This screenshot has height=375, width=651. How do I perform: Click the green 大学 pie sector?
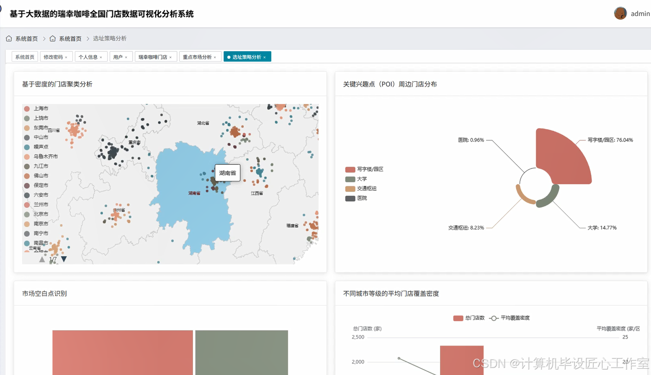[x=551, y=199]
